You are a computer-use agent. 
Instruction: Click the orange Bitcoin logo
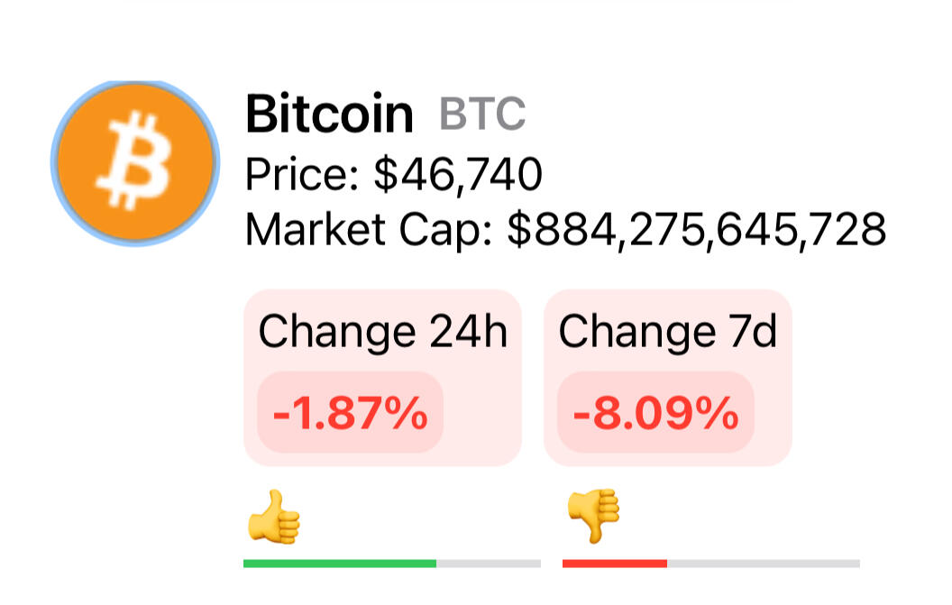(135, 163)
